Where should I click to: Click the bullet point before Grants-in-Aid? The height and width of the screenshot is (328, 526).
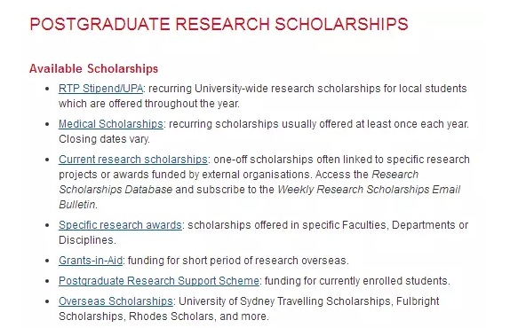(47, 261)
